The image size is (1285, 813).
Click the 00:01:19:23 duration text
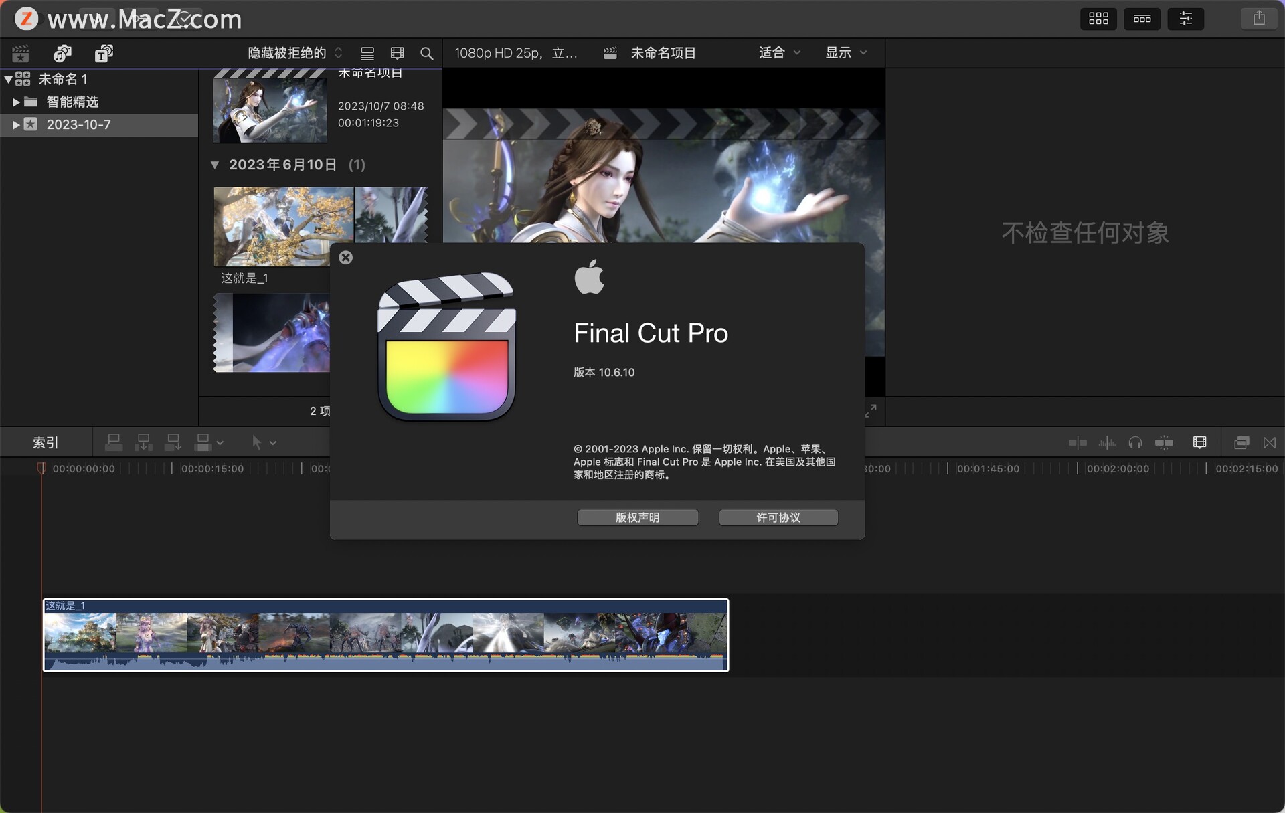pos(368,122)
